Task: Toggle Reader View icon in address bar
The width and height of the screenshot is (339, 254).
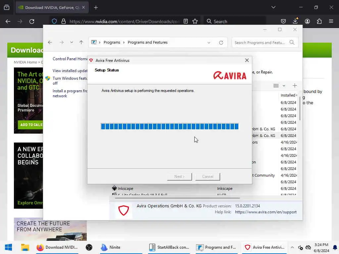Action: (185, 21)
